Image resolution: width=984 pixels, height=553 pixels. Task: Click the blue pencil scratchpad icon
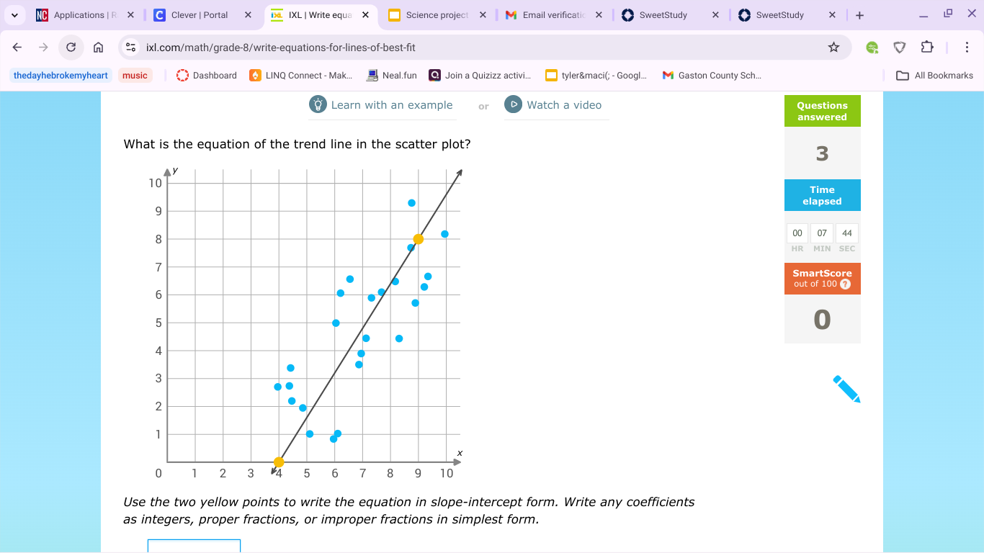tap(846, 389)
